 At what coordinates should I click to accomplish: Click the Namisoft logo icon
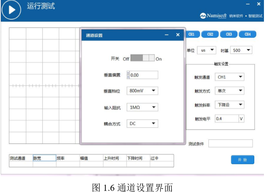[203, 16]
